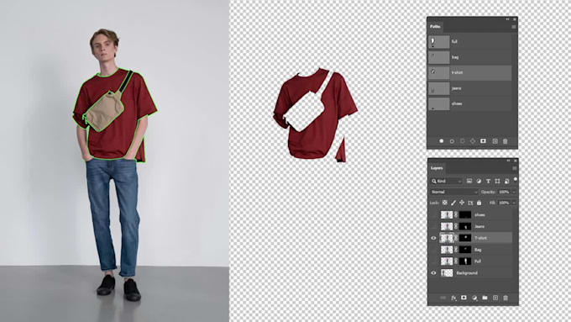Click the Fill 100% value field

click(x=504, y=203)
